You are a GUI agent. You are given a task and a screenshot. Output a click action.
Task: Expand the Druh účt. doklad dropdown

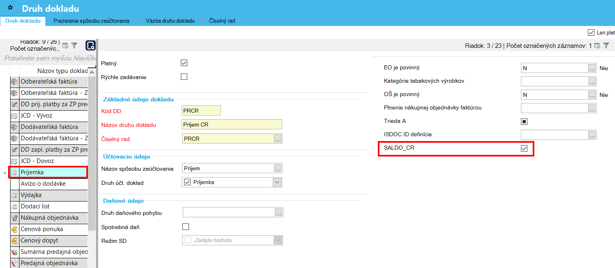pyautogui.click(x=277, y=182)
